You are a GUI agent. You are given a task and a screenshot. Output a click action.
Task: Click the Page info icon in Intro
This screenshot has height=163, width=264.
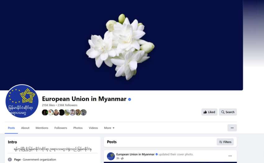point(10,160)
